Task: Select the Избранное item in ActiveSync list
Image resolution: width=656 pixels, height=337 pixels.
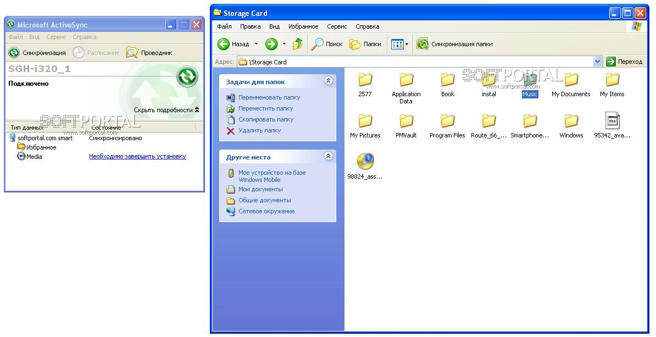Action: [37, 147]
